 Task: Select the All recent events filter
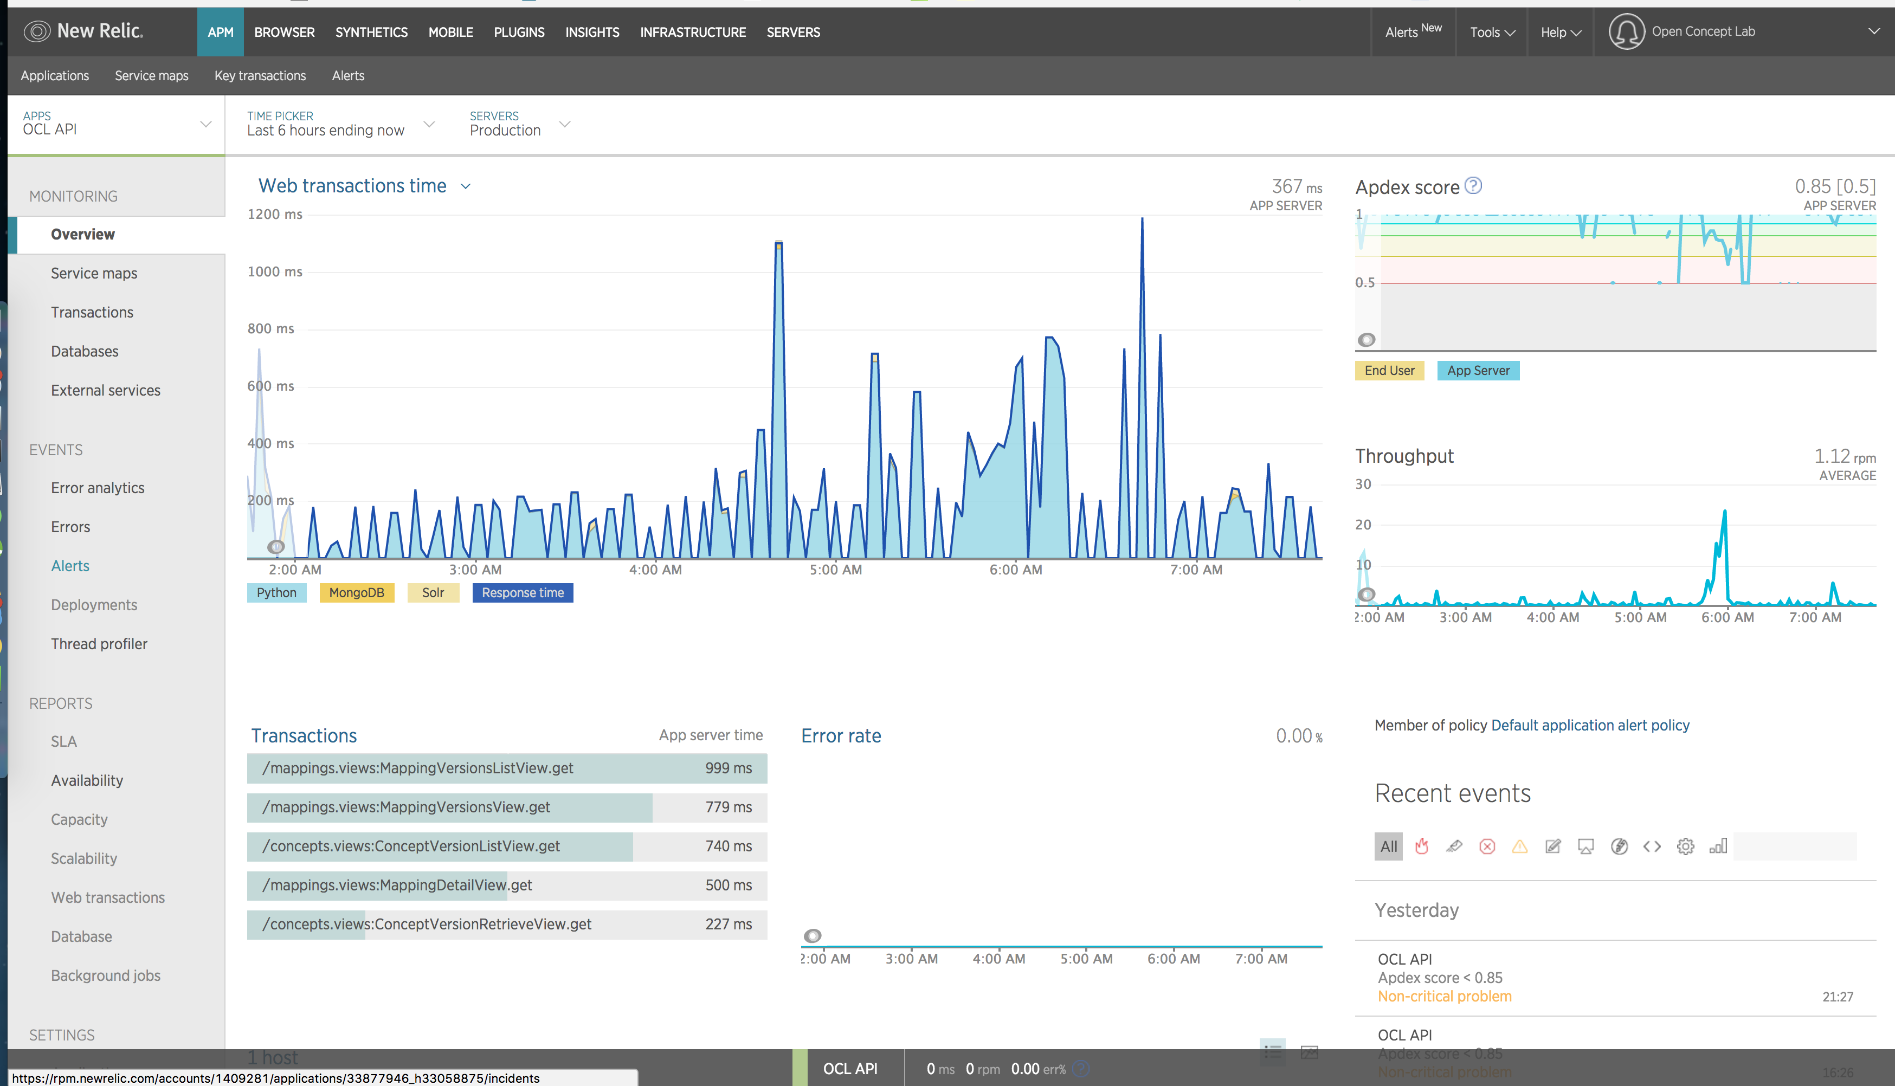pyautogui.click(x=1388, y=846)
